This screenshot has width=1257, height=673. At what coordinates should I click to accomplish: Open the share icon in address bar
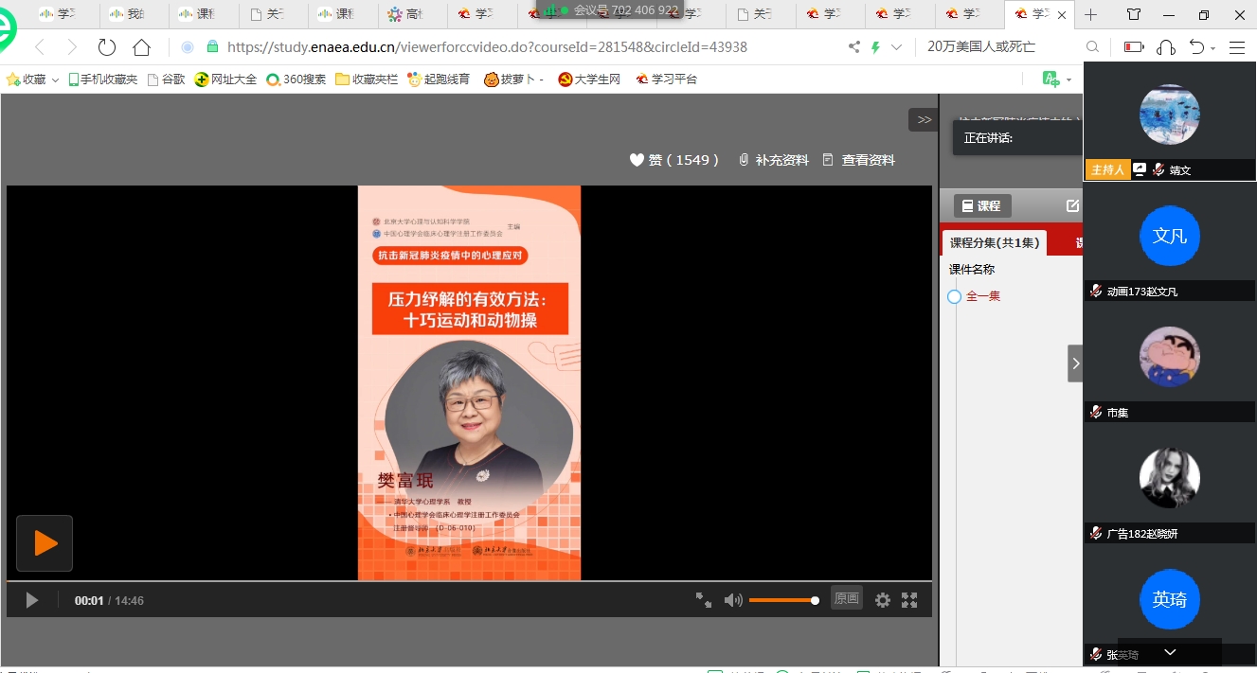click(854, 47)
